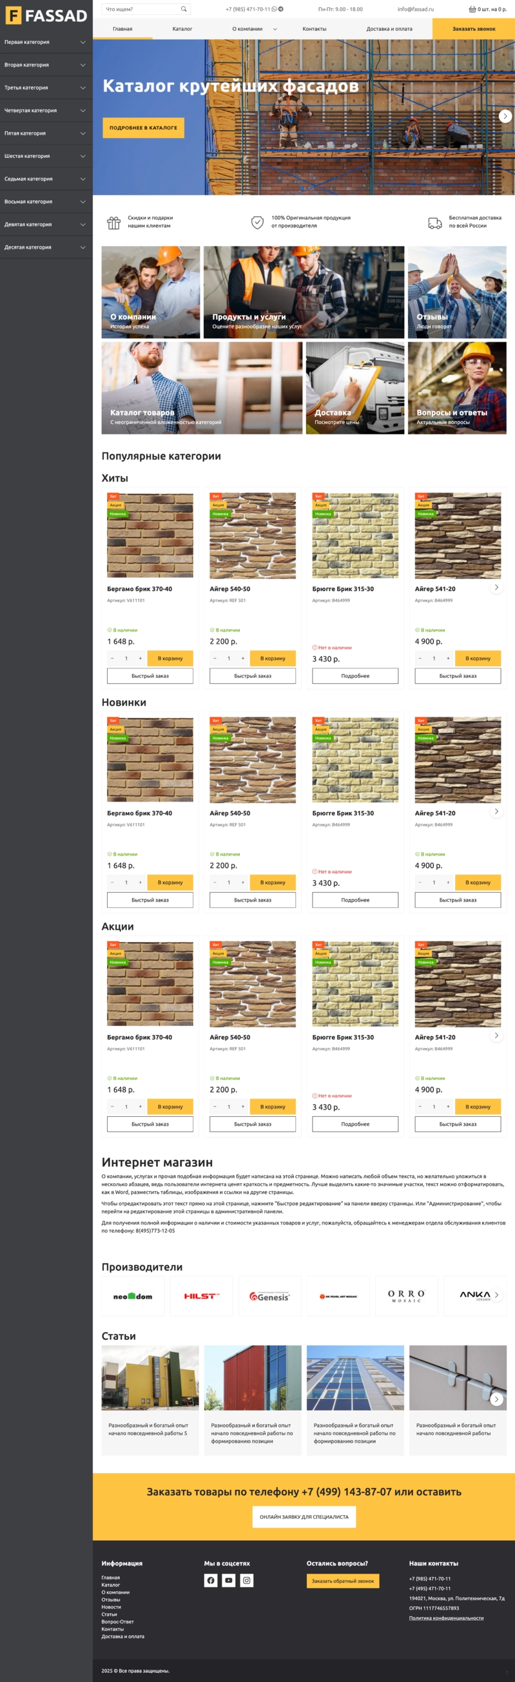Screen dimensions: 515x1682
Task: Advance the Хиты product carousel arrow
Action: click(x=496, y=587)
